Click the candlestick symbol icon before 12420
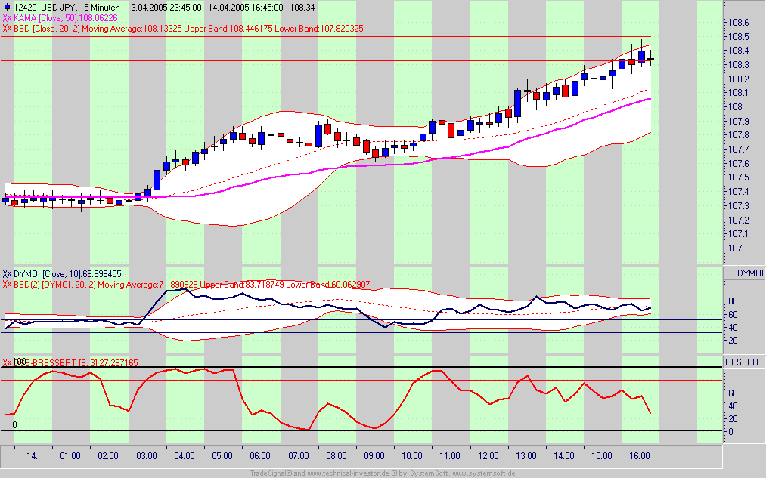 pos(6,8)
